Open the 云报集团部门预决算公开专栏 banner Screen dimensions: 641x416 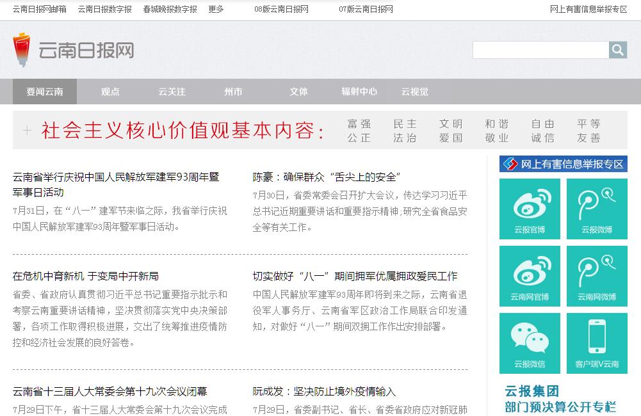[x=560, y=399]
